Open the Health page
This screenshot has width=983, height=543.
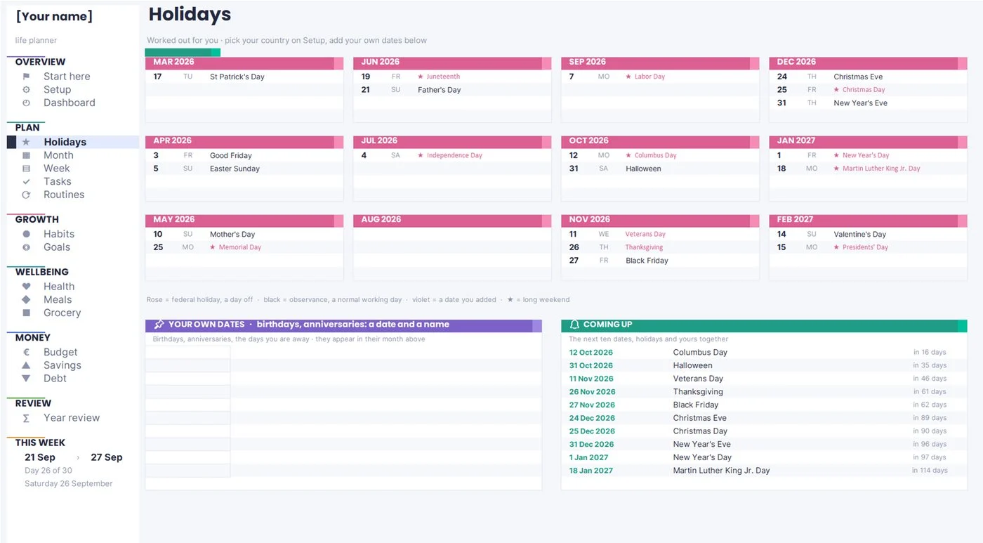click(59, 287)
